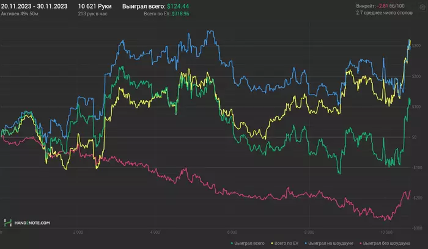Click the 2 000 mark on the hands axis
The height and width of the screenshot is (249, 428).
[x=78, y=233]
